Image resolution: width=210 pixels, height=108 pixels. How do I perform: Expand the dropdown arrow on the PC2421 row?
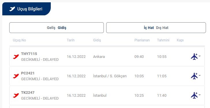[200, 75]
